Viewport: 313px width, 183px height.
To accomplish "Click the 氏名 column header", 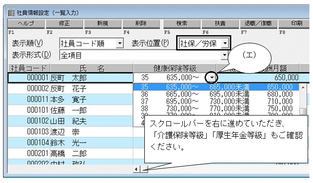I will tap(92, 68).
